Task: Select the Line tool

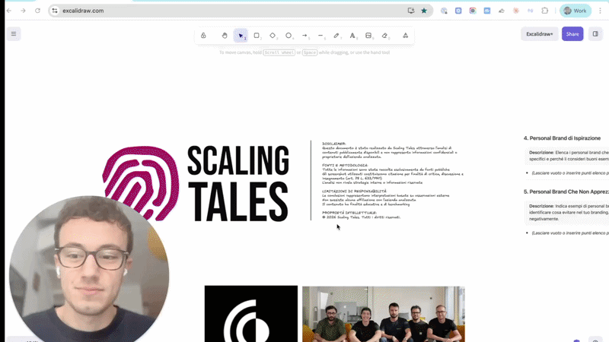Action: coord(320,35)
